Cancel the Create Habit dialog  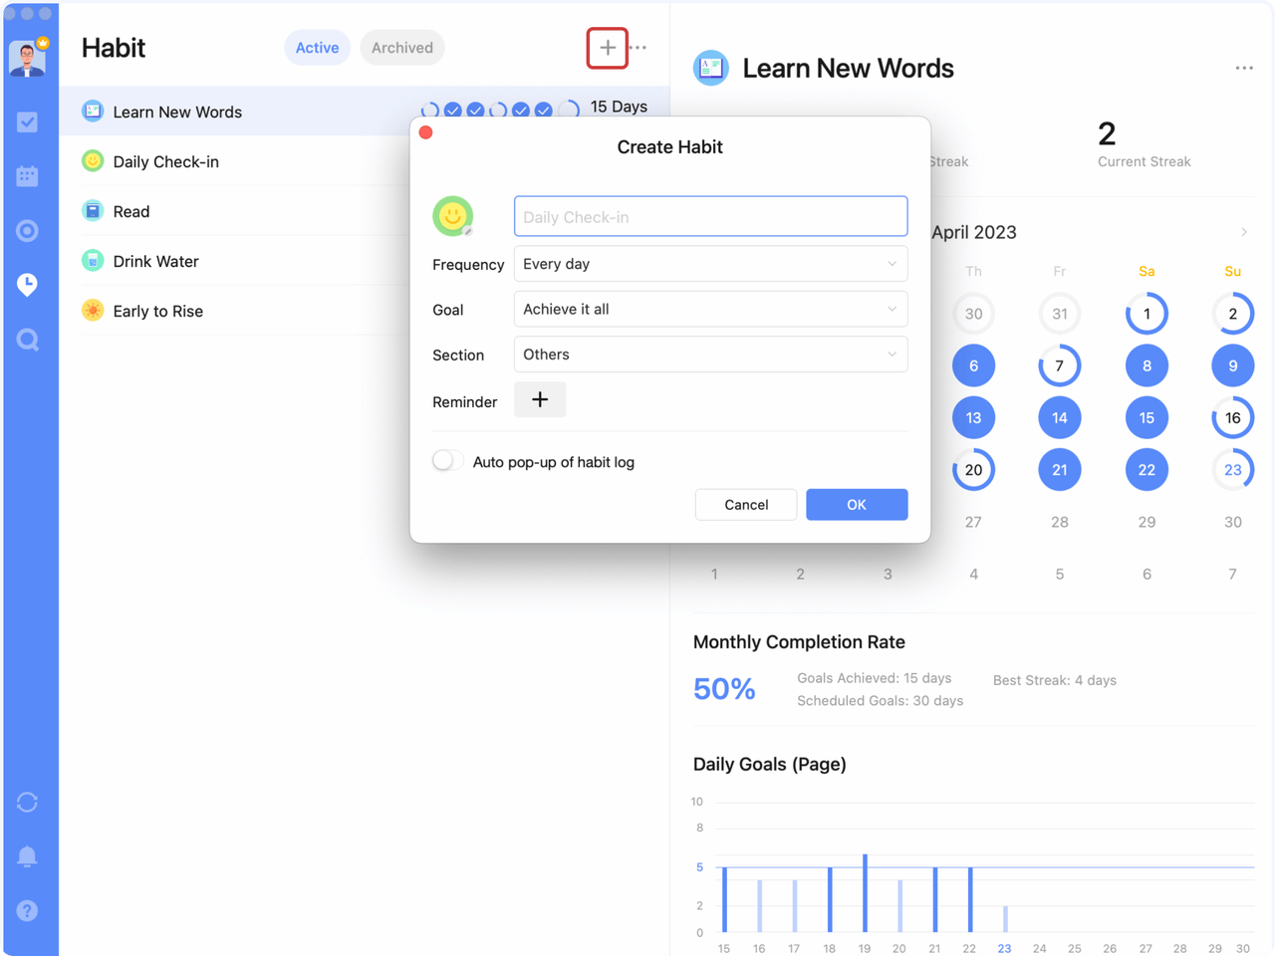point(745,505)
